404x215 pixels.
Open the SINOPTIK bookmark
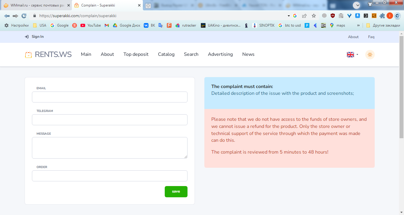264,25
